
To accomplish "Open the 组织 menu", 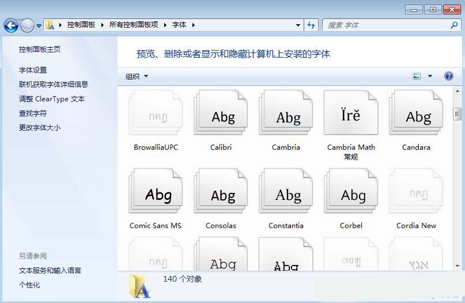I will (137, 77).
